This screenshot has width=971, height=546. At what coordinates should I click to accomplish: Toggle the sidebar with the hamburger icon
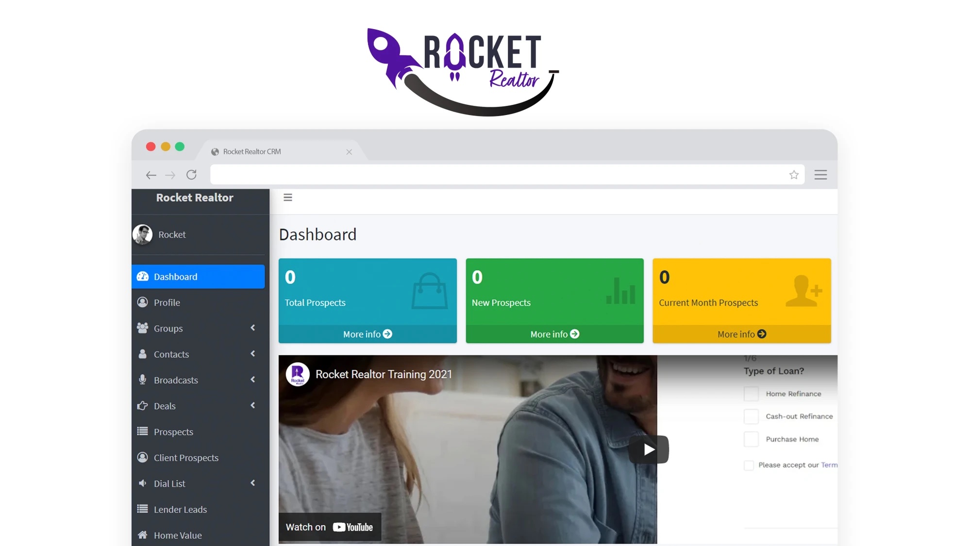(x=288, y=198)
